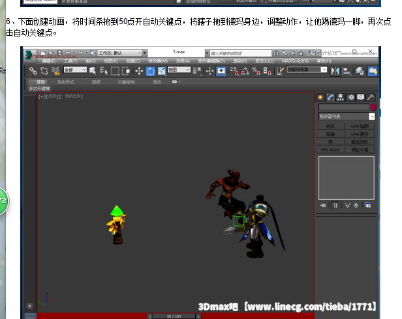Viewport: 402px width, 319px height.
Task: Select the Select and Scale tool
Action: coord(162,71)
